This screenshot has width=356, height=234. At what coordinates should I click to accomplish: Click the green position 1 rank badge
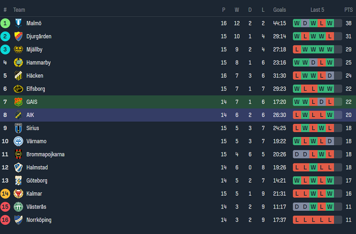5,23
